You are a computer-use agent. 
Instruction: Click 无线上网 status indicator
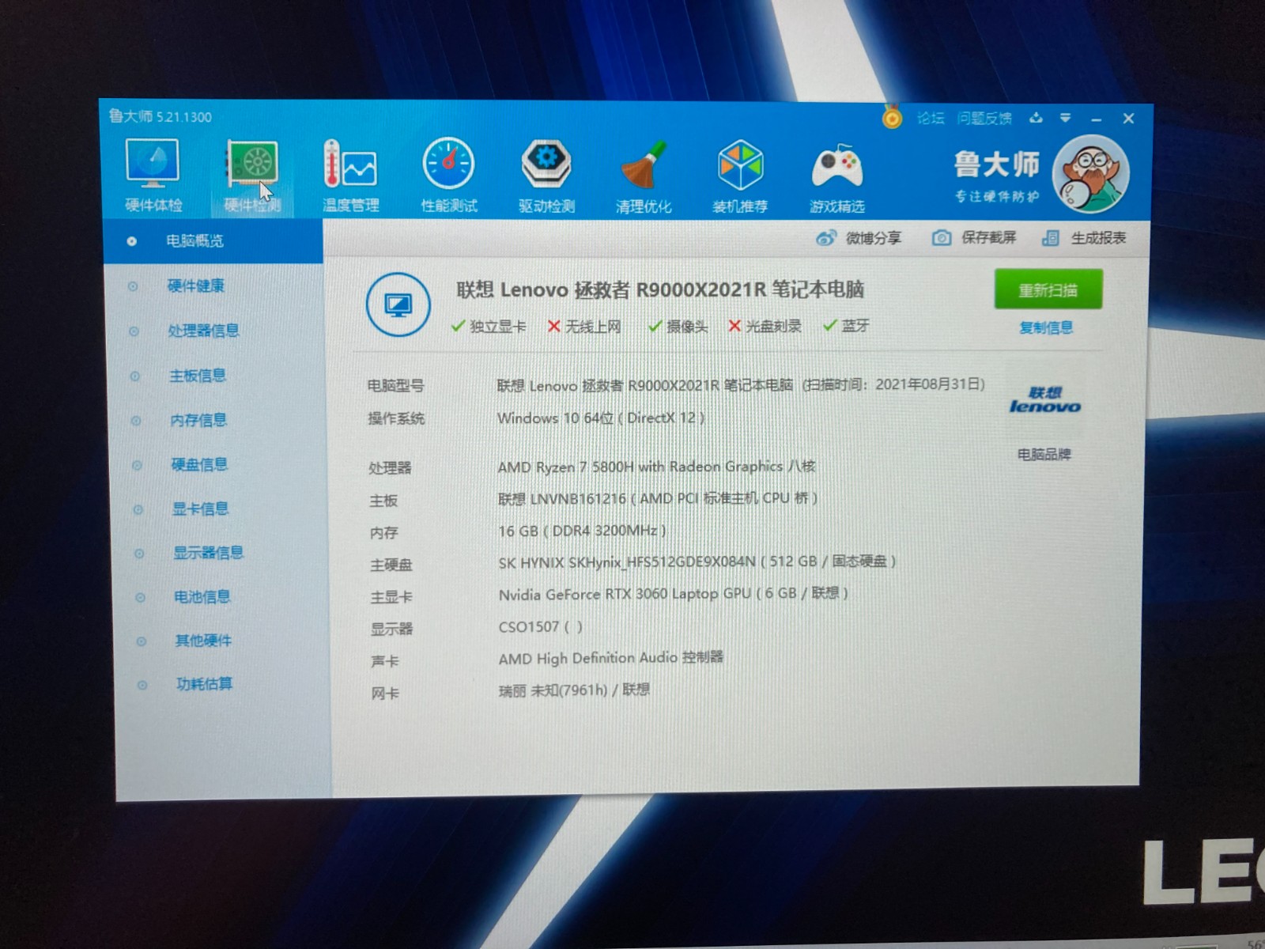click(x=584, y=326)
